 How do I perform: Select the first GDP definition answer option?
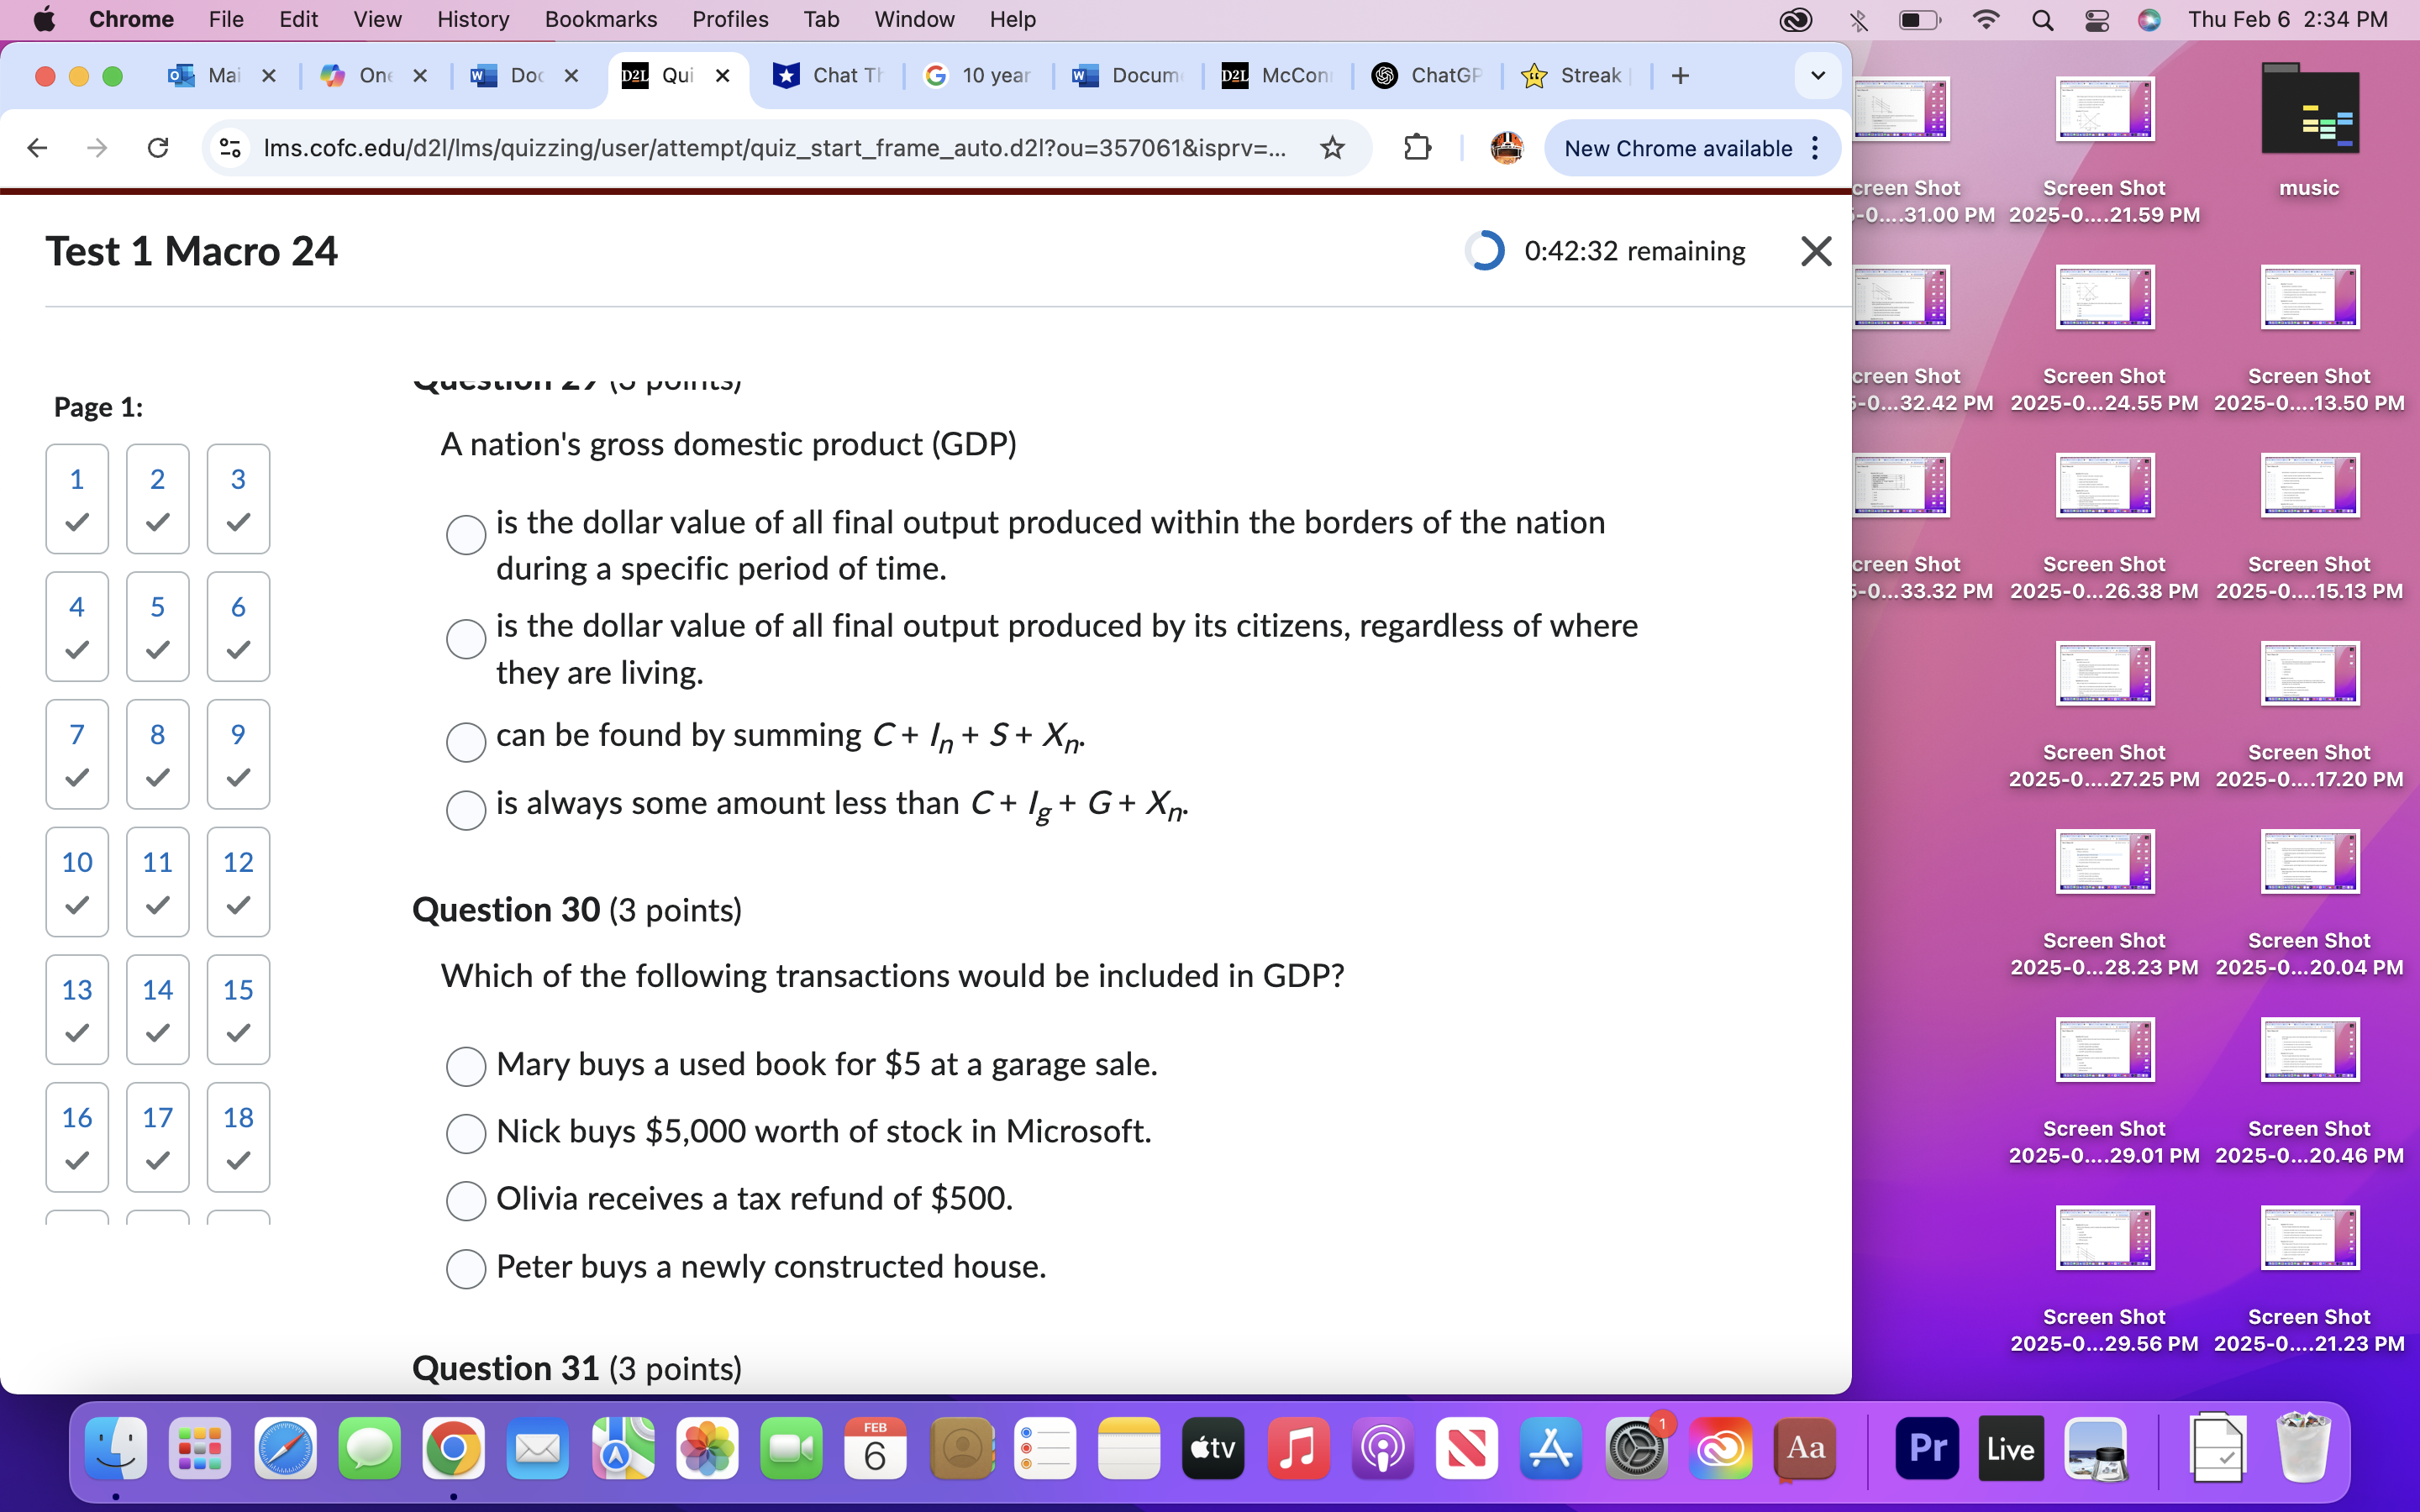point(465,534)
